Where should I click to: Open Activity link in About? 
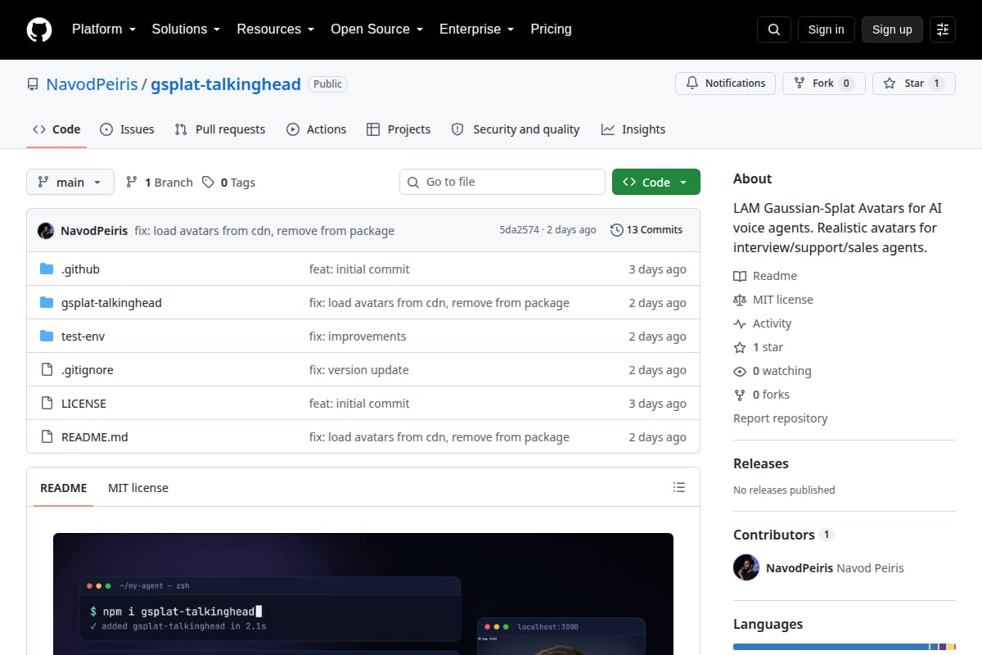coord(763,323)
